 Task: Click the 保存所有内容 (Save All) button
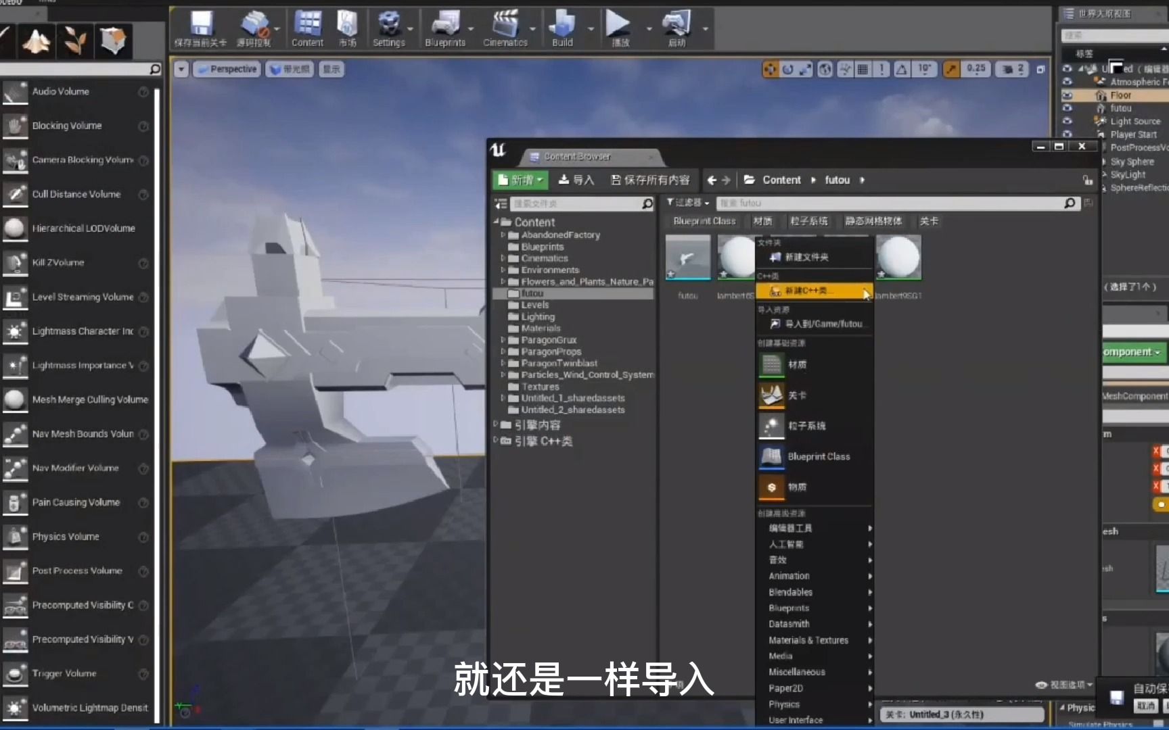click(x=651, y=180)
